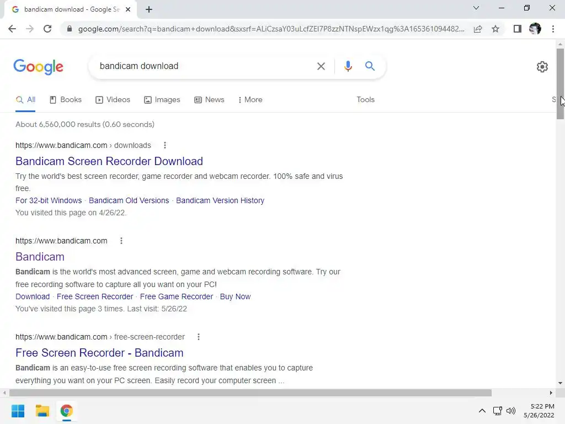Screen dimensions: 565x424
Task: Open search Tools options
Action: 365,100
